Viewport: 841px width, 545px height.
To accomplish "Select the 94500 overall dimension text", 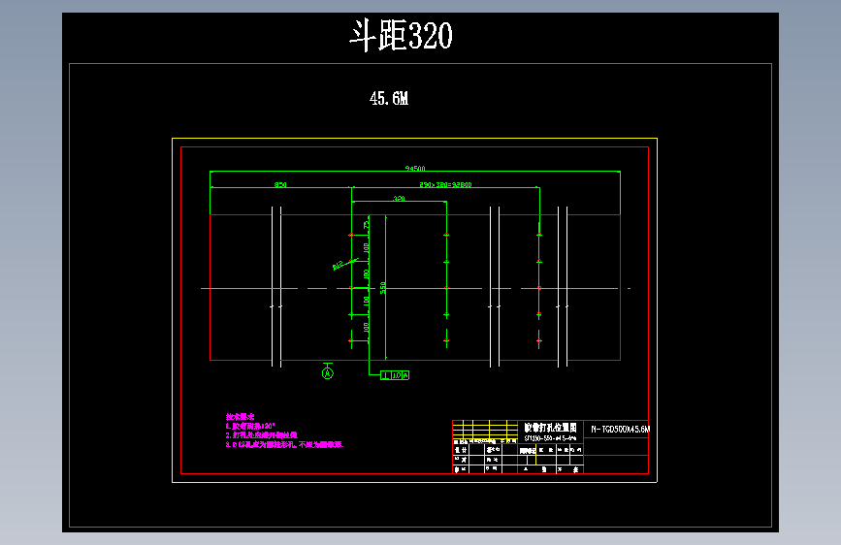I will (415, 169).
